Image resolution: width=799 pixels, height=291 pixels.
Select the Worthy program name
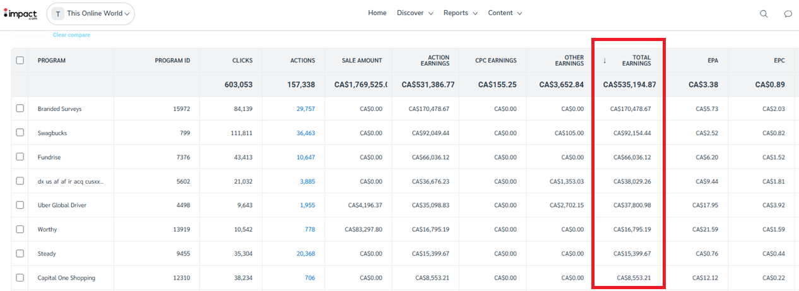click(x=47, y=229)
